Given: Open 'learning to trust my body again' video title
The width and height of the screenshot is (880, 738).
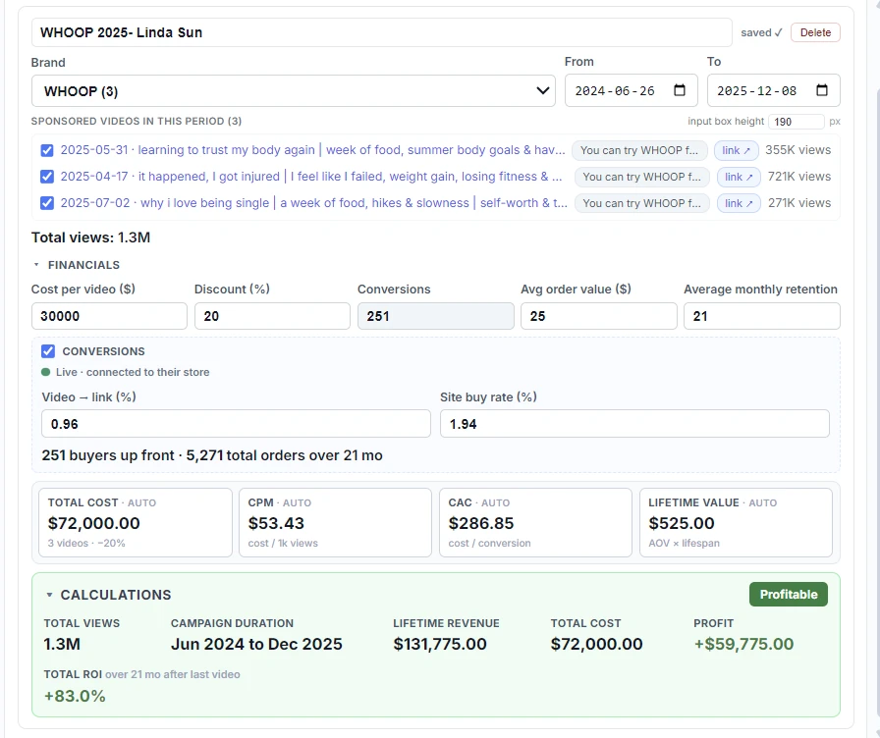Looking at the screenshot, I should (312, 150).
